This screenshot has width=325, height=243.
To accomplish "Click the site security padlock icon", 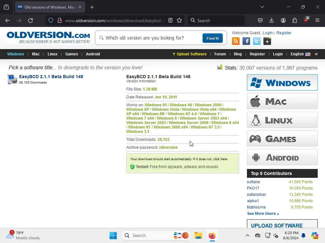I will point(60,21).
